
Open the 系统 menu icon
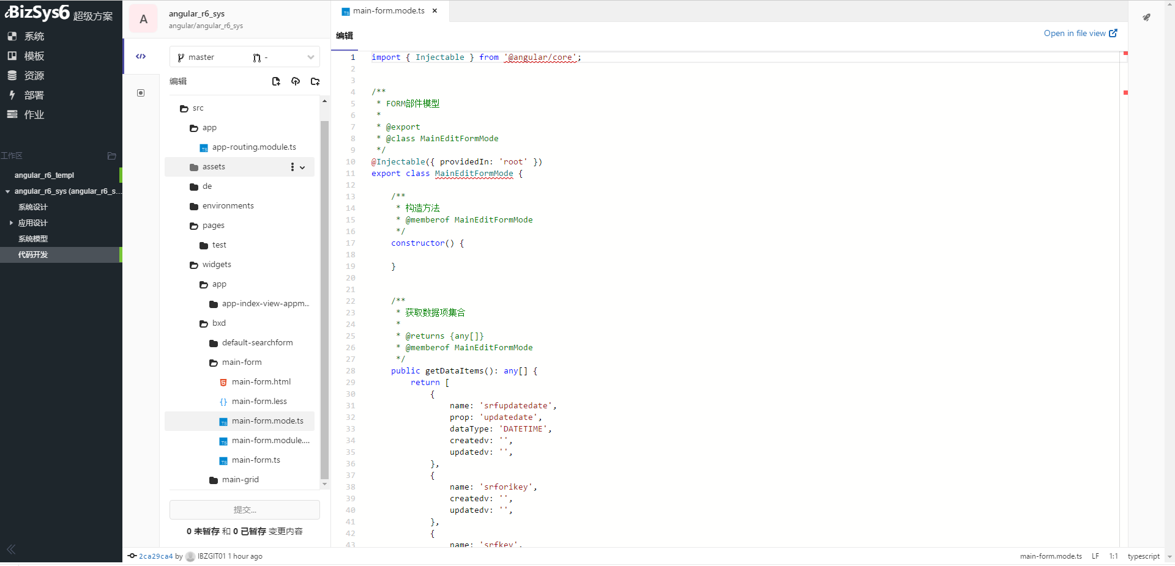(x=12, y=36)
